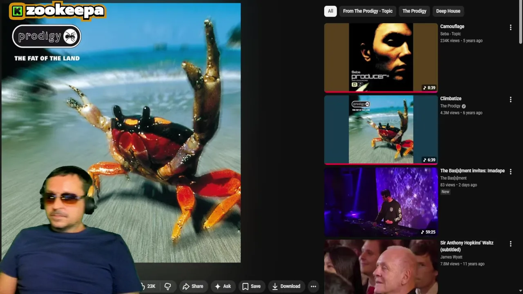Screen dimensions: 523x294
Task: Click the 59:25 duration badge
Action: pyautogui.click(x=428, y=232)
